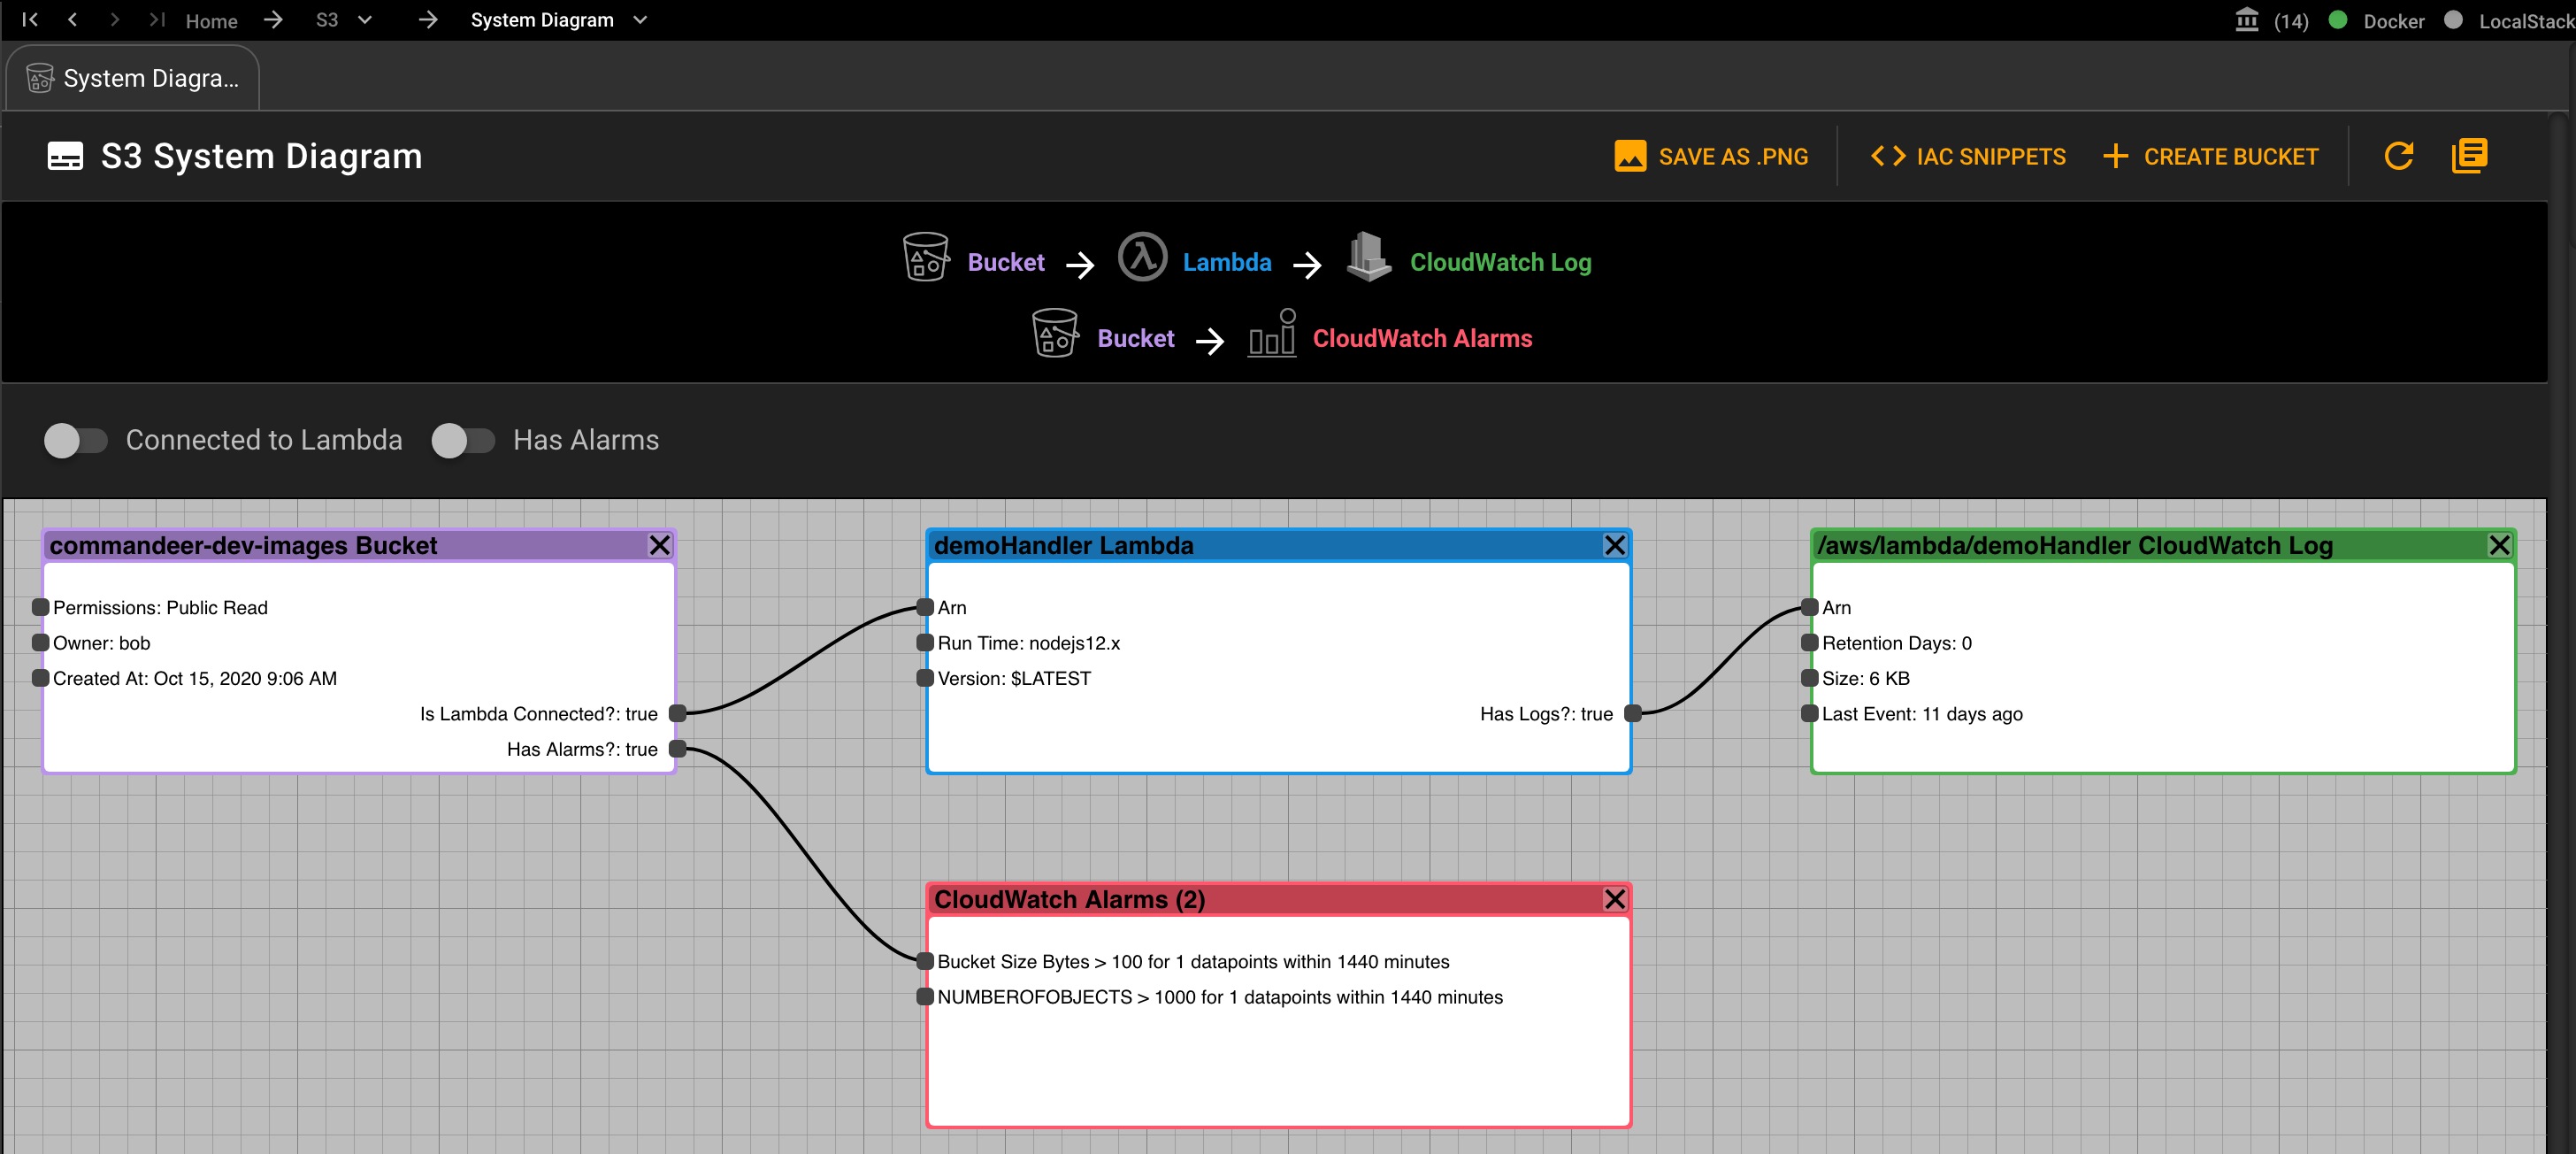Click System Diagram breadcrumb
Screen dimensions: 2576x1154
[x=542, y=20]
